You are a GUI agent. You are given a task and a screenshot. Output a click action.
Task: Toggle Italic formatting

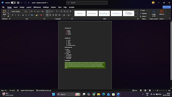click(x=15, y=15)
